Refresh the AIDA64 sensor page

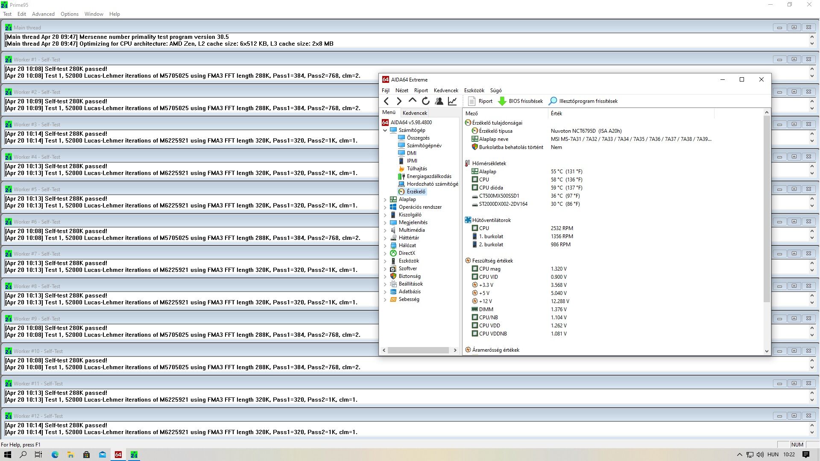(425, 101)
